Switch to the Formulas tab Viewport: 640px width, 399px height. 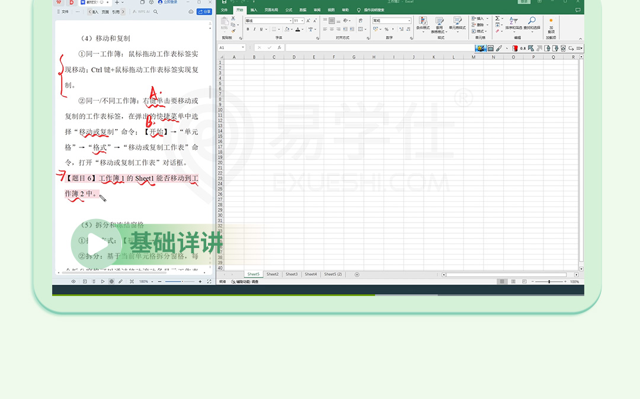click(x=289, y=10)
